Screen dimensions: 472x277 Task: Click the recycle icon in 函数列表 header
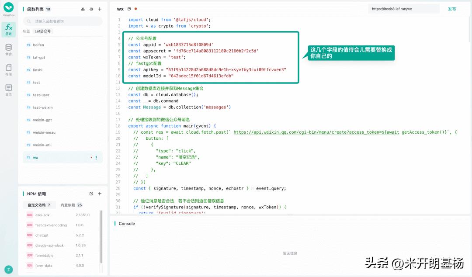83,9
